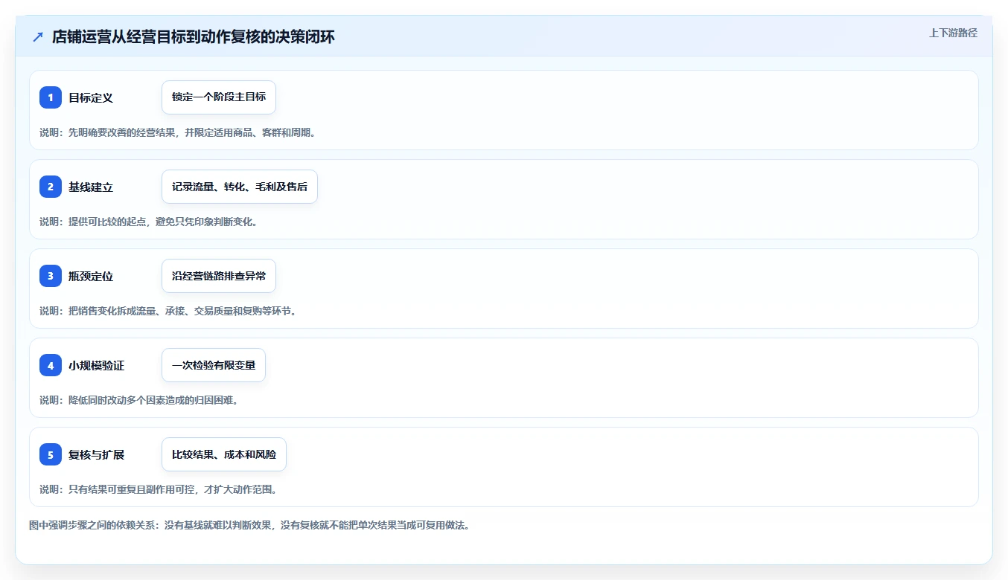
Task: Click the 瓶颈定位 step heading
Action: [x=91, y=276]
